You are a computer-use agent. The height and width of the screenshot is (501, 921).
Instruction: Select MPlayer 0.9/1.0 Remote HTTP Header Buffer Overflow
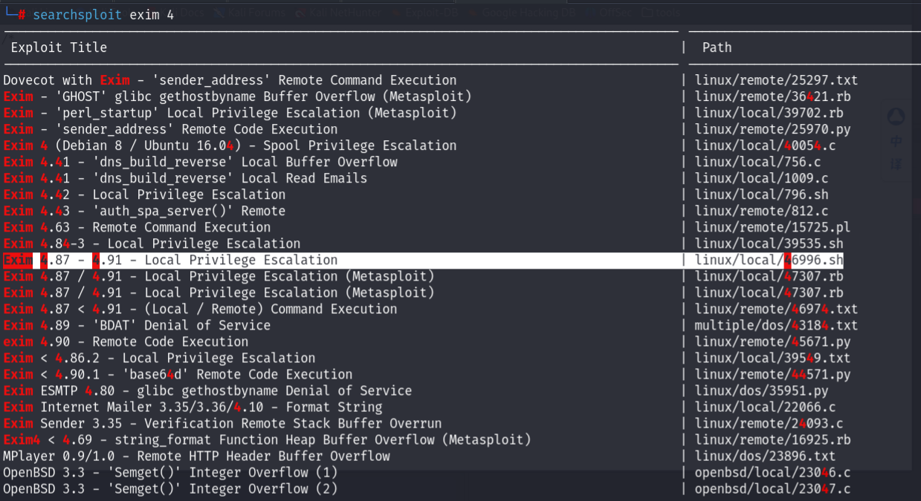pos(196,456)
